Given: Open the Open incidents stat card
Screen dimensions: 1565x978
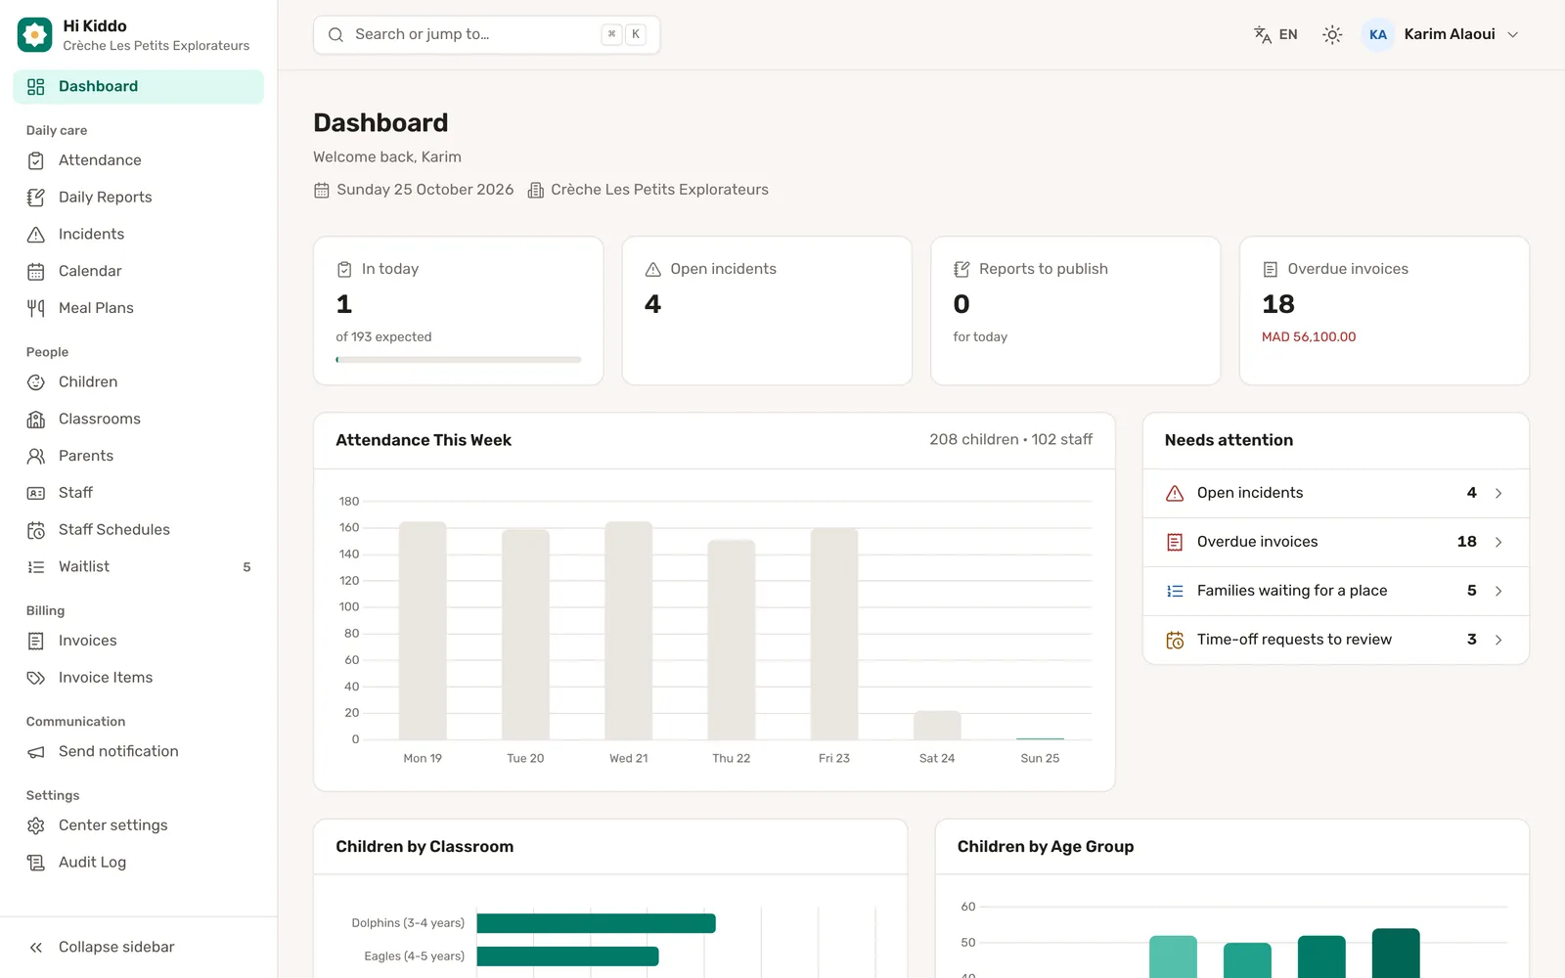Looking at the screenshot, I should point(767,311).
